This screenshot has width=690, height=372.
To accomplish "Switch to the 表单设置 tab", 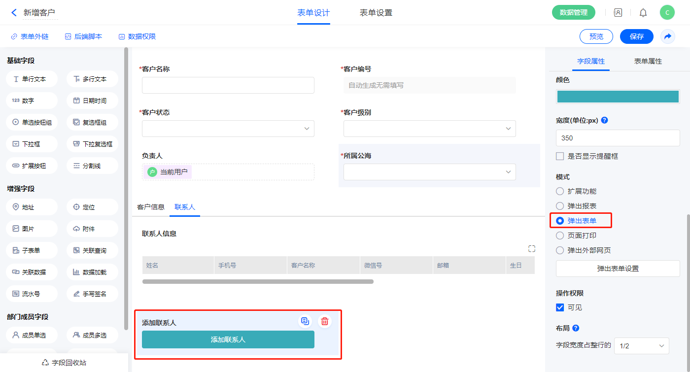I will point(376,13).
